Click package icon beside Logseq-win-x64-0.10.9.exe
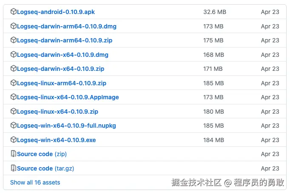This screenshot has height=193, width=290. pyautogui.click(x=13, y=140)
